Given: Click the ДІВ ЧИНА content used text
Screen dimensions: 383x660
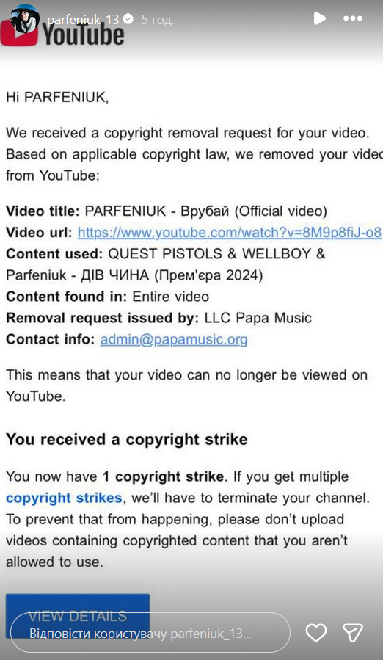Looking at the screenshot, I should click(x=115, y=275).
